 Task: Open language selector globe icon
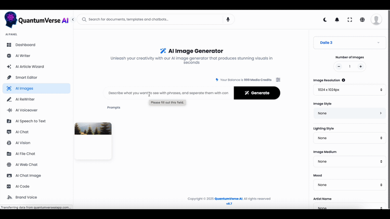362,20
